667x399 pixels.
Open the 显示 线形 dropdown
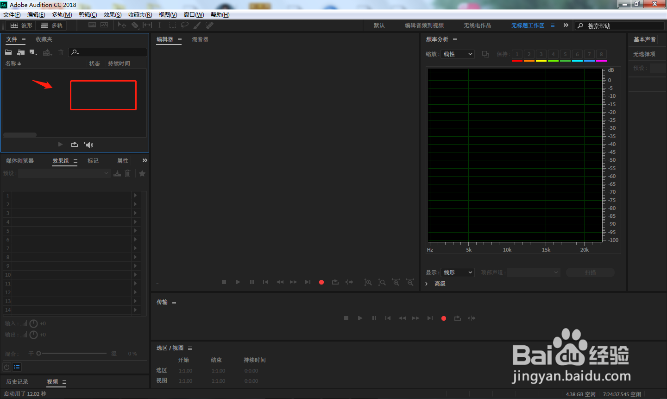pyautogui.click(x=458, y=272)
